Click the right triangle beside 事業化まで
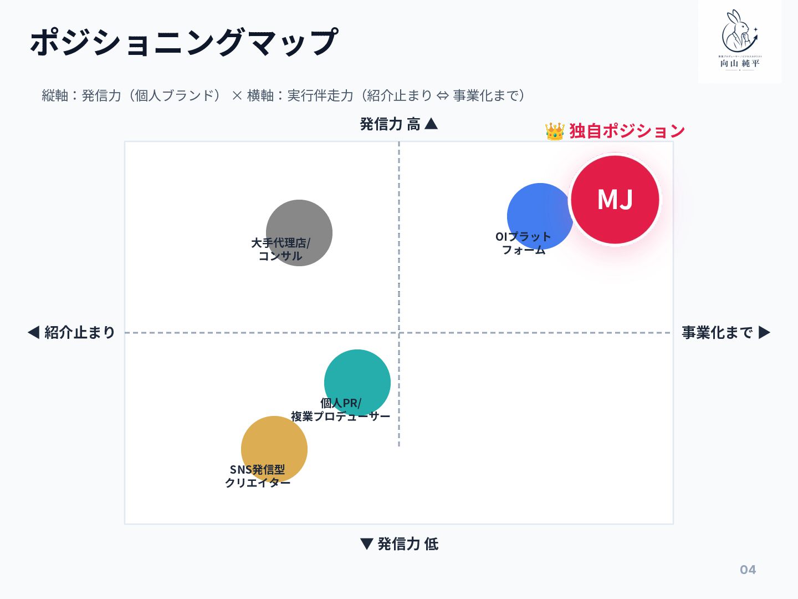Image resolution: width=798 pixels, height=599 pixels. 764,333
